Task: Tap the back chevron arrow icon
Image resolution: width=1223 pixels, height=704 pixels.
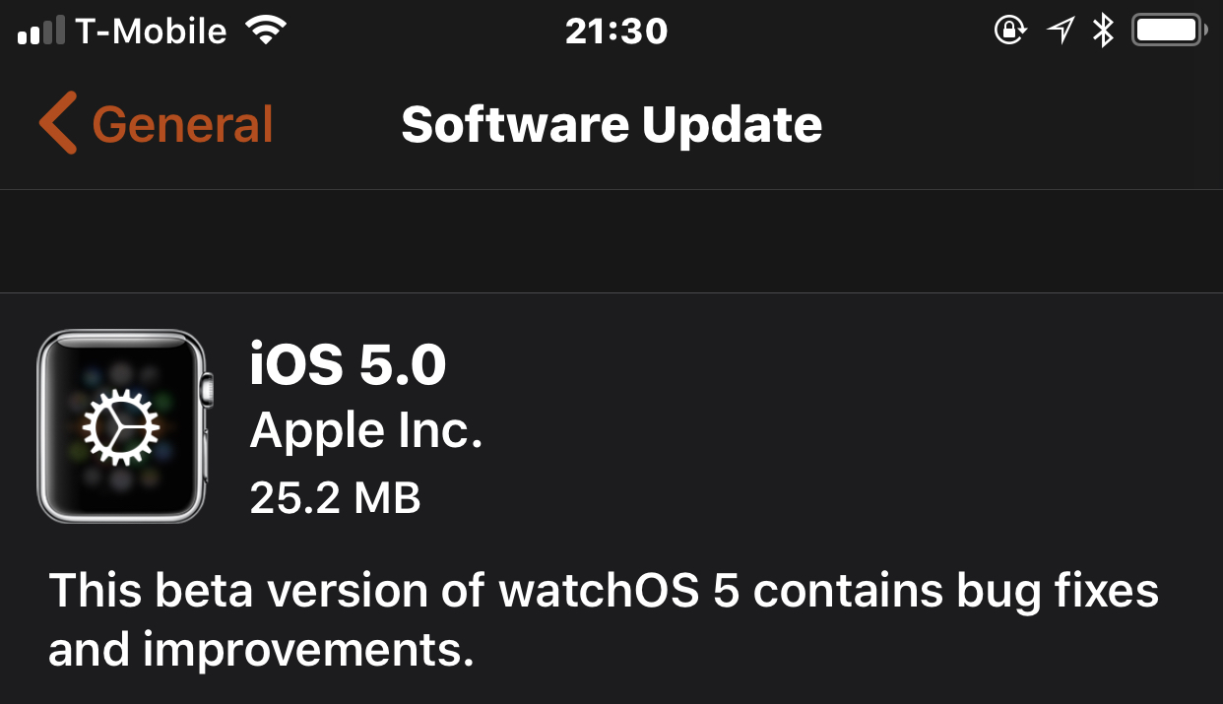Action: click(58, 124)
